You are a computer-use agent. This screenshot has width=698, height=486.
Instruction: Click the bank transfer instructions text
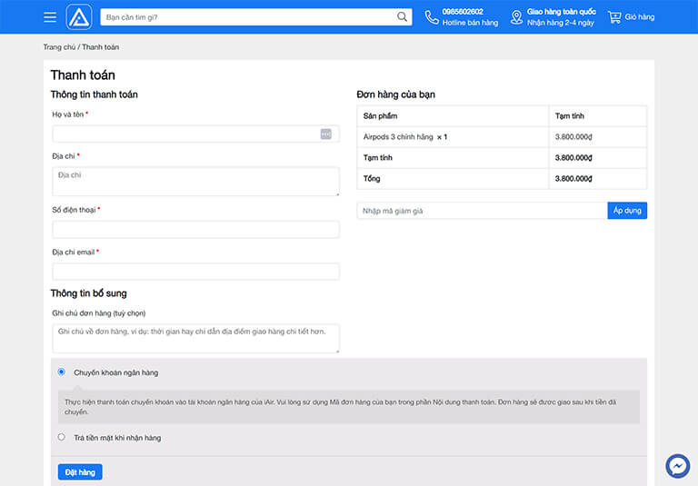[341, 407]
